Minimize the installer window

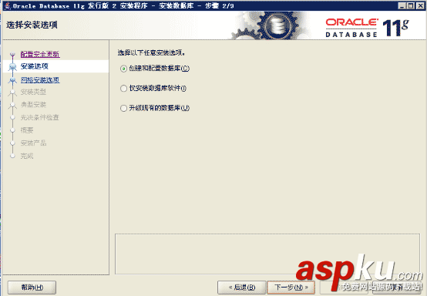point(402,5)
